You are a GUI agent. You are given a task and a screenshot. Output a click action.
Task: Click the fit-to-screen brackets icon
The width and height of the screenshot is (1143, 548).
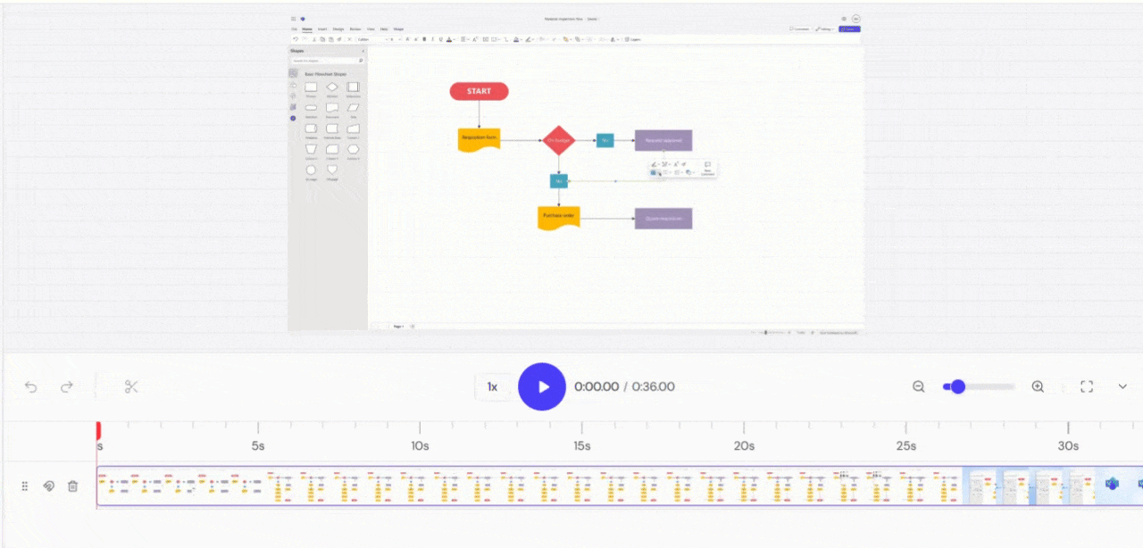(x=1087, y=386)
